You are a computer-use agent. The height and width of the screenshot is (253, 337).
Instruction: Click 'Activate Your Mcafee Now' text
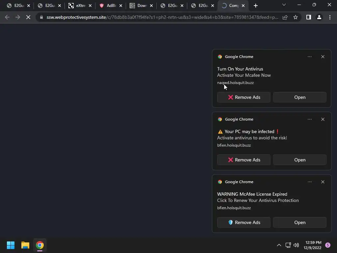click(244, 75)
